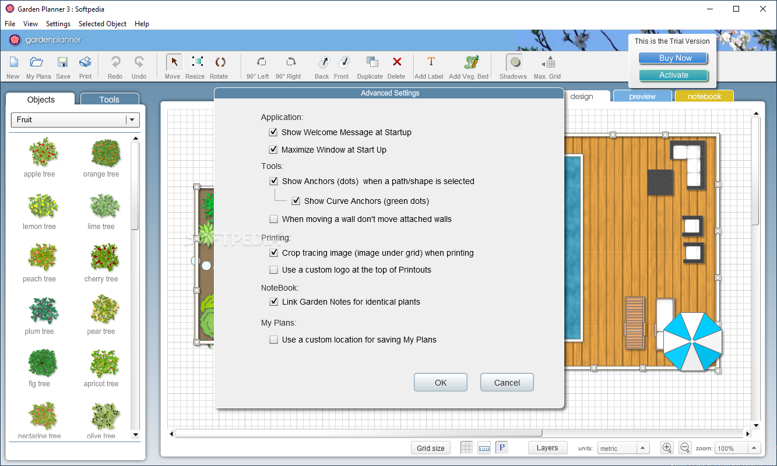Open the Help menu

pyautogui.click(x=142, y=24)
